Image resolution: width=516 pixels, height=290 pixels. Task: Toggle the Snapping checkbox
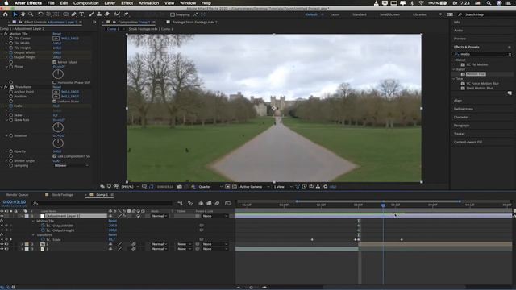tap(173, 14)
